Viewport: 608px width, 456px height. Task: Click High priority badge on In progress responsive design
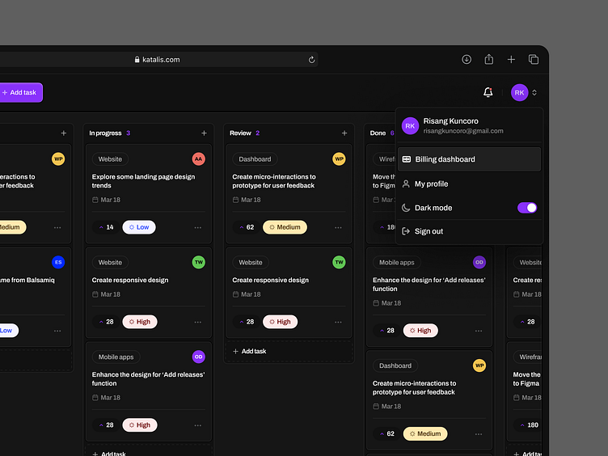(x=140, y=322)
